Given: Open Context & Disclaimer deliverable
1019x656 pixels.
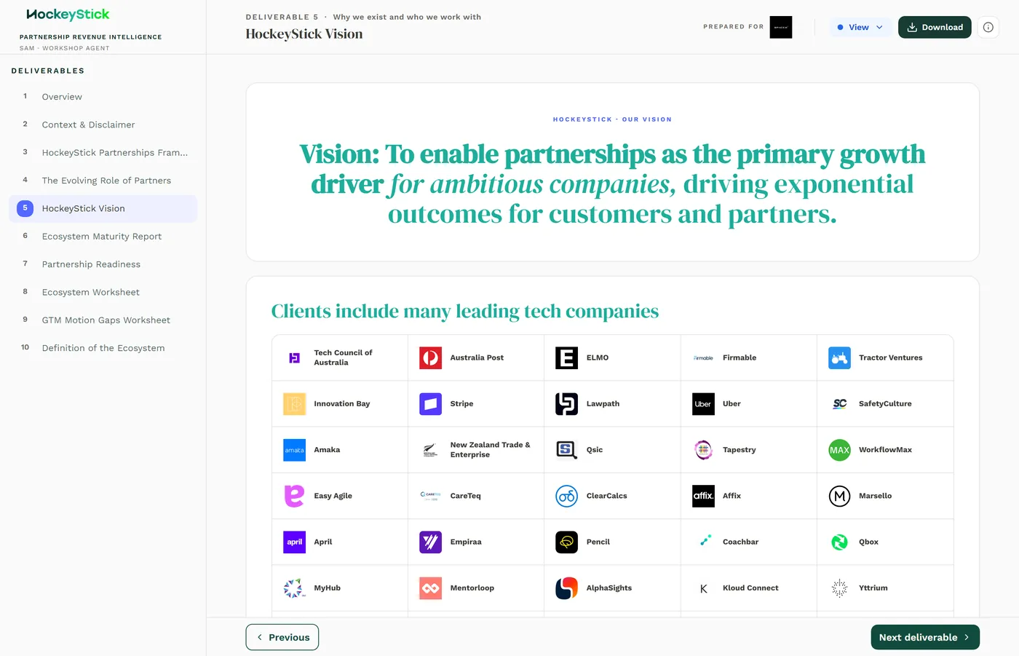Looking at the screenshot, I should [103, 125].
